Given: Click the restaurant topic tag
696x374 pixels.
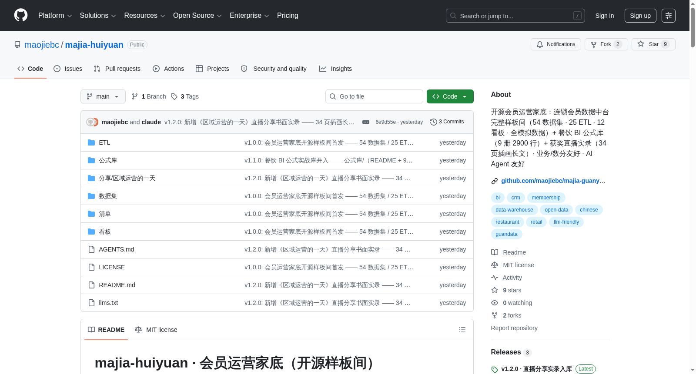Looking at the screenshot, I should pyautogui.click(x=507, y=222).
